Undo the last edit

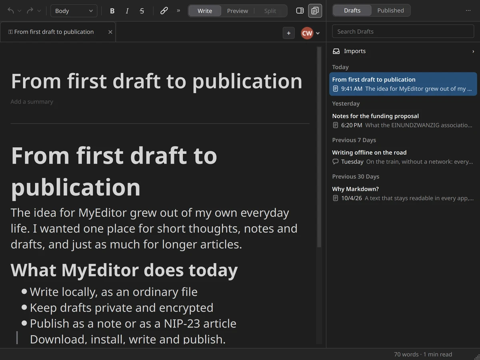click(x=11, y=11)
